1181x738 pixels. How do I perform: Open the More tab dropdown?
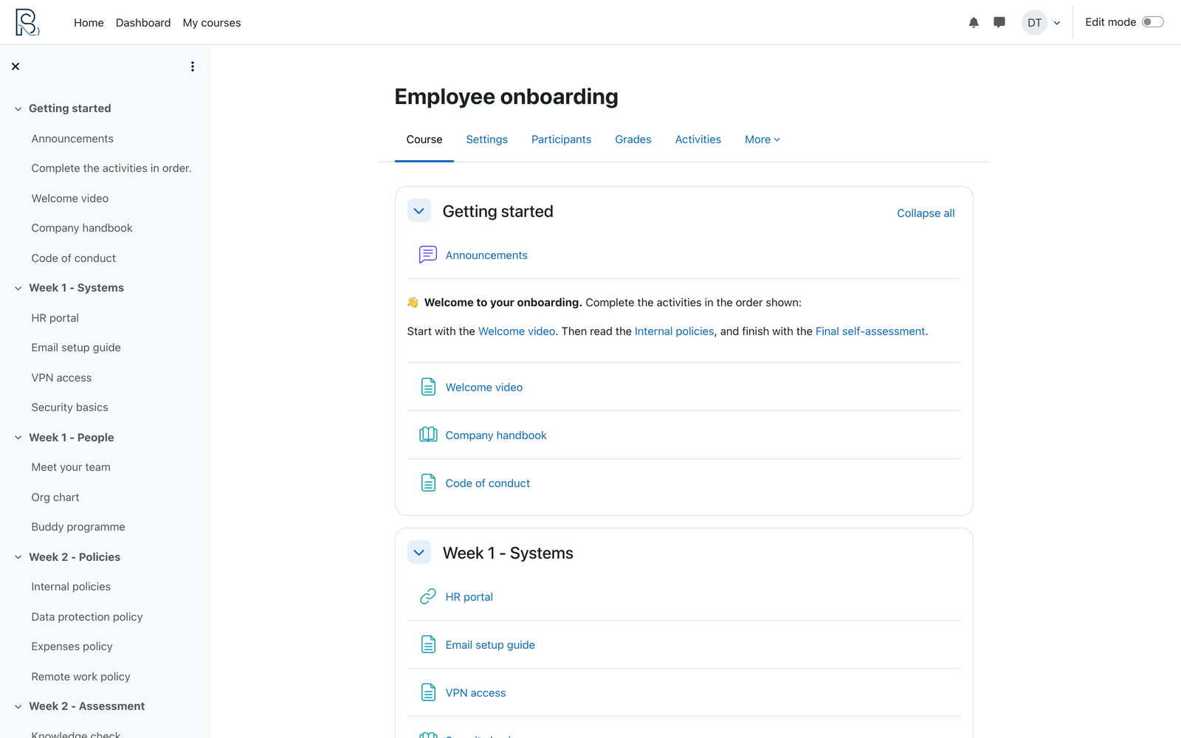762,139
